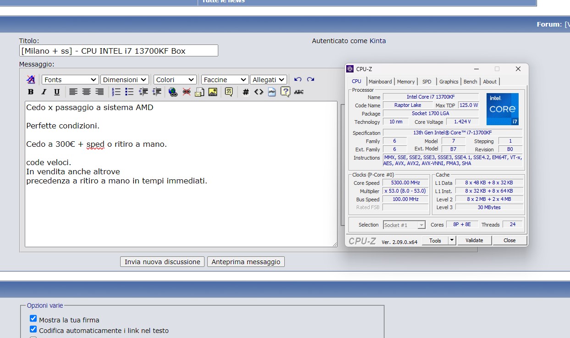570x338 pixels.
Task: Insert a hyperlink with globe icon
Action: (173, 92)
